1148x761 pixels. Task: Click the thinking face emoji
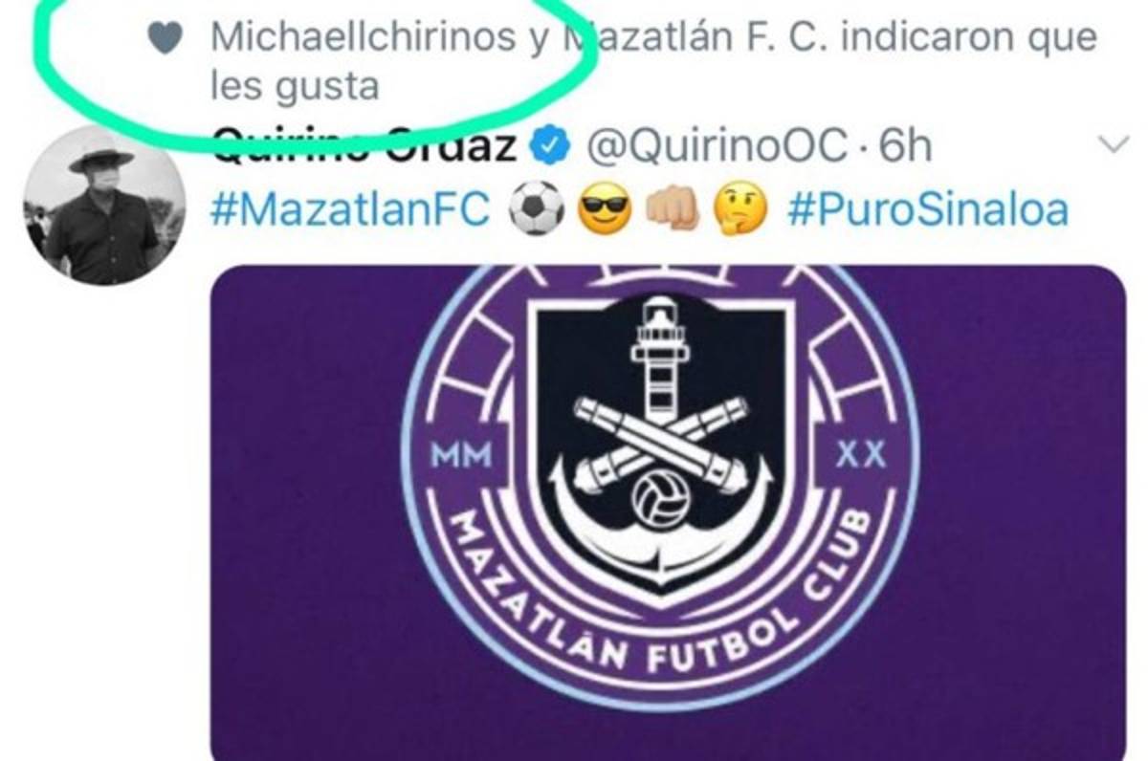pyautogui.click(x=743, y=209)
